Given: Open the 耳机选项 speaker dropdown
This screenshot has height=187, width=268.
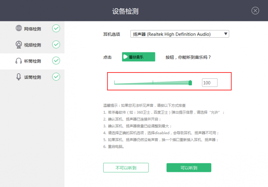Looking at the screenshot, I should click(179, 34).
